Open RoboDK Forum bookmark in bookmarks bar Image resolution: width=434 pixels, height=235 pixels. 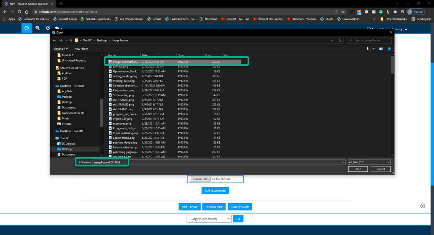(x=65, y=19)
